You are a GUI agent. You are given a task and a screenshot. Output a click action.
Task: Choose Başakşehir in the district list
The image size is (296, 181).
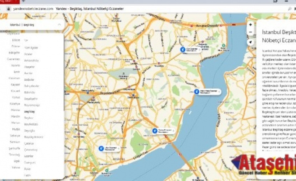(31, 99)
